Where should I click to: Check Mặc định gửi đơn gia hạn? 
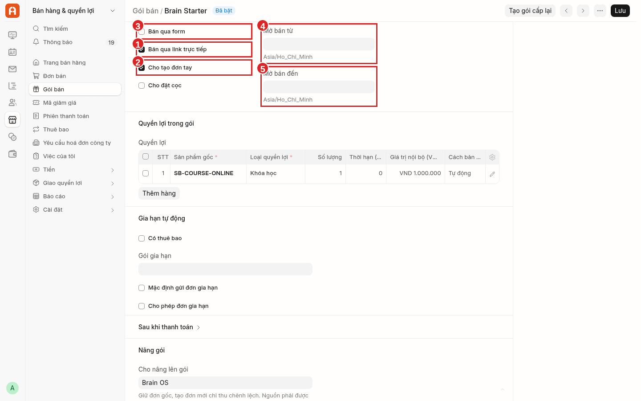(142, 288)
